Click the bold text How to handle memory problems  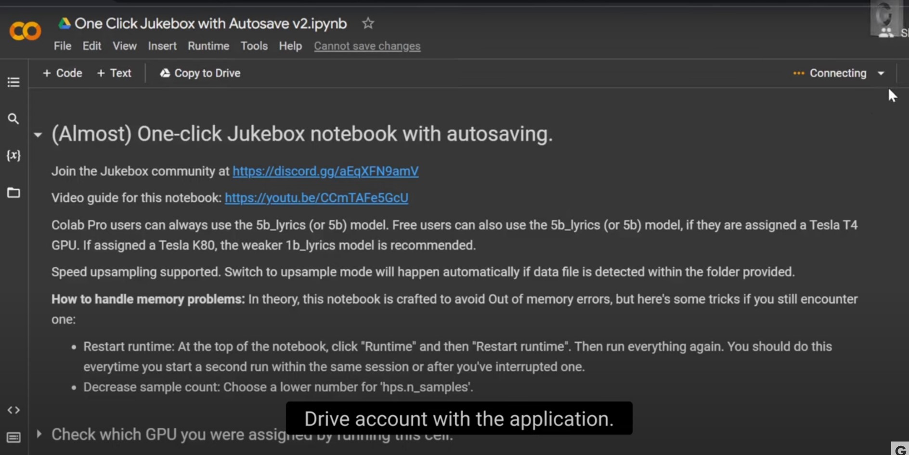tap(148, 299)
